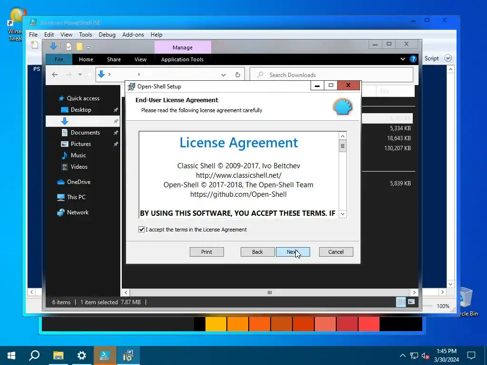
Task: Open PowerShell ISE Tools menu
Action: tap(86, 34)
